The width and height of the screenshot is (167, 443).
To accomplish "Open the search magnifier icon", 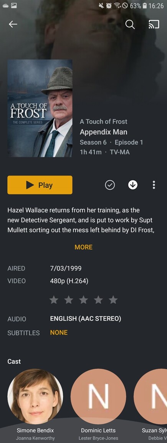I will pos(130,25).
